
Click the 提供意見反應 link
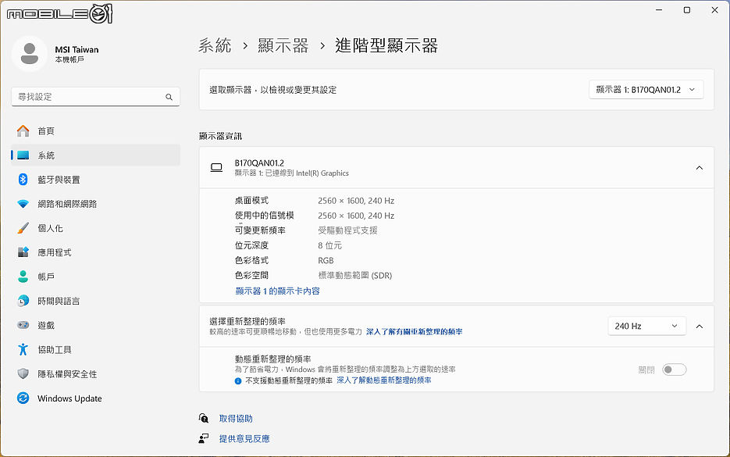click(x=244, y=438)
